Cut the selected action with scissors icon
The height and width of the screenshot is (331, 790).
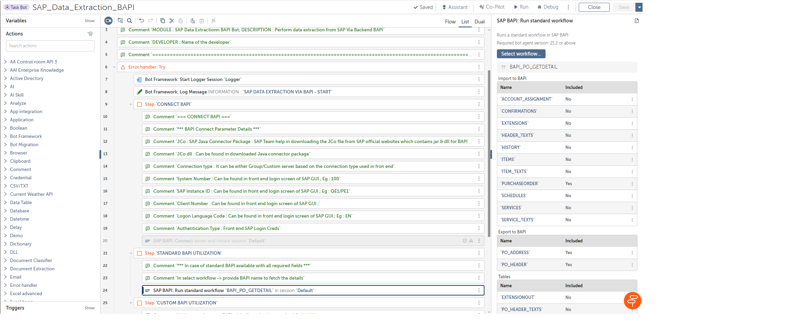172,21
